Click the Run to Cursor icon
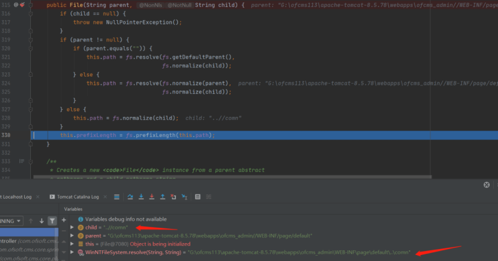This screenshot has height=261, width=498. 184,197
